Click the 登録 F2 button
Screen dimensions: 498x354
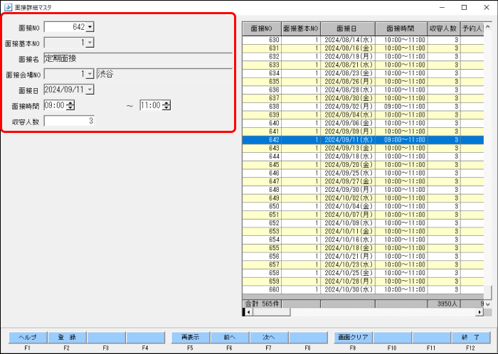[67, 338]
